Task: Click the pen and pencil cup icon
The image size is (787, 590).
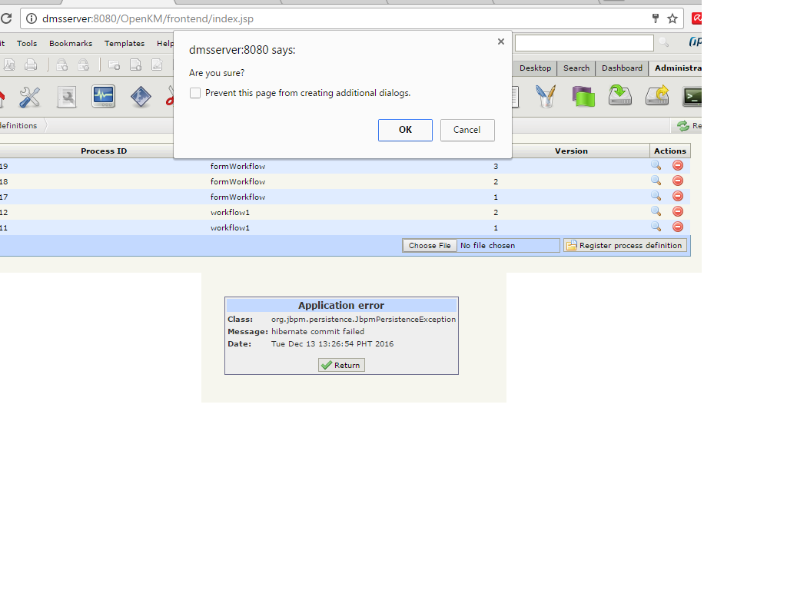Action: pos(546,97)
